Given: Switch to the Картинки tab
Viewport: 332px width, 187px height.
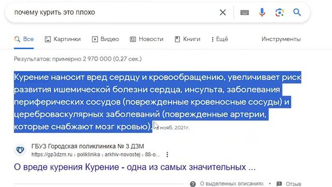Looking at the screenshot, I should point(63,39).
